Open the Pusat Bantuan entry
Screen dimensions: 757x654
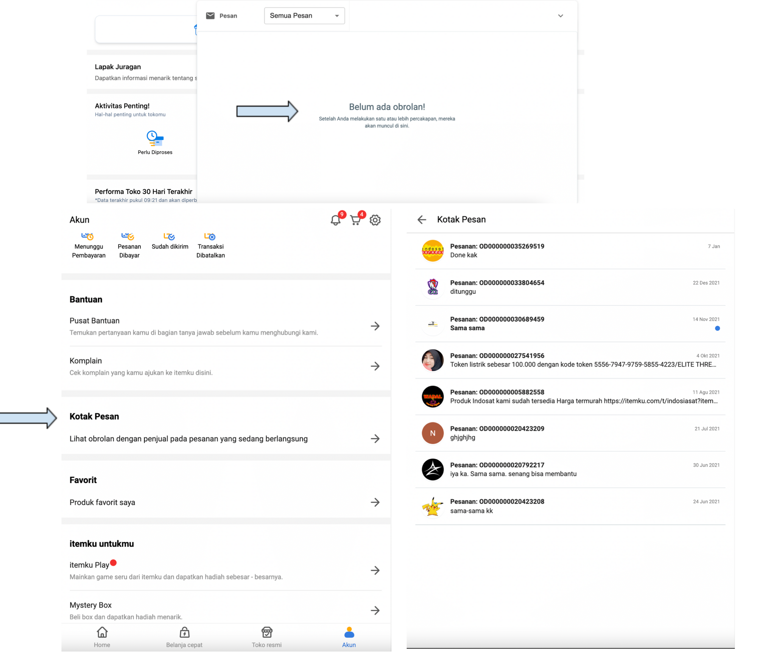point(226,326)
